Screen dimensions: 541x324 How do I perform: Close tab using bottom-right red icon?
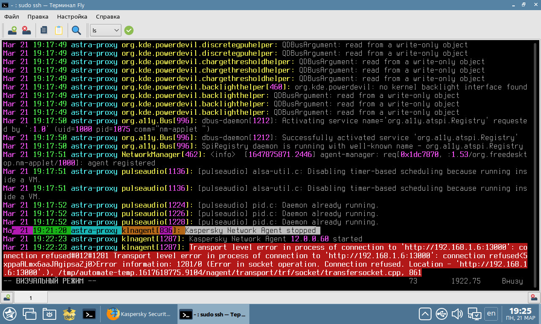click(534, 298)
